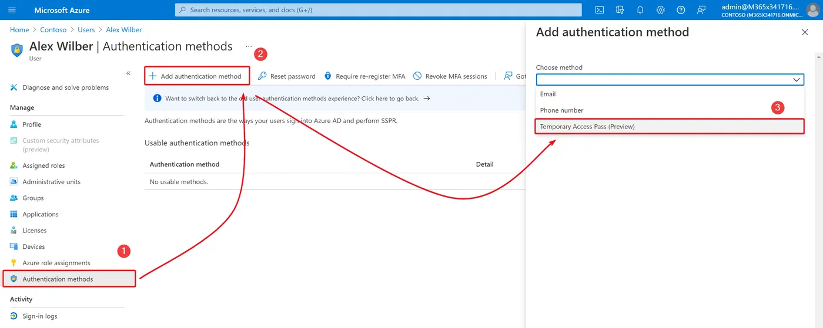
Task: Open portal settings gear
Action: [x=661, y=10]
